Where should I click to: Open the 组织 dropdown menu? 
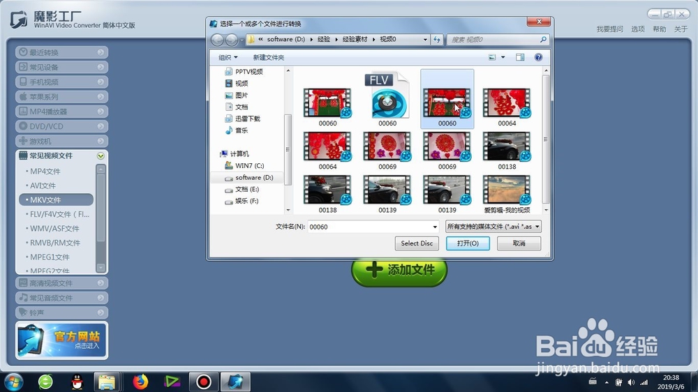pyautogui.click(x=228, y=57)
